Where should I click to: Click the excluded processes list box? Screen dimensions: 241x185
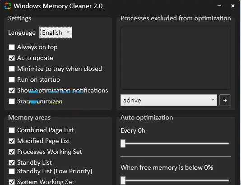click(176, 58)
